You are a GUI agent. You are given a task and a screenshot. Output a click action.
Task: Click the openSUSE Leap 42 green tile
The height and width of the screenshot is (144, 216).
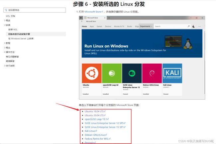tap(112, 73)
